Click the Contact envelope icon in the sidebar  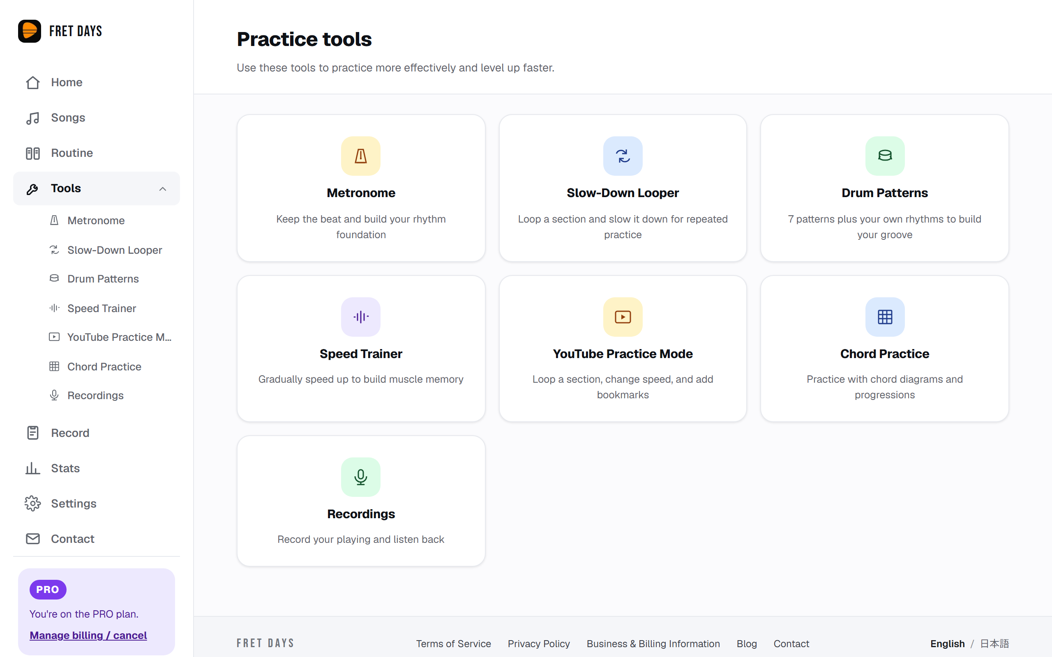(x=32, y=539)
